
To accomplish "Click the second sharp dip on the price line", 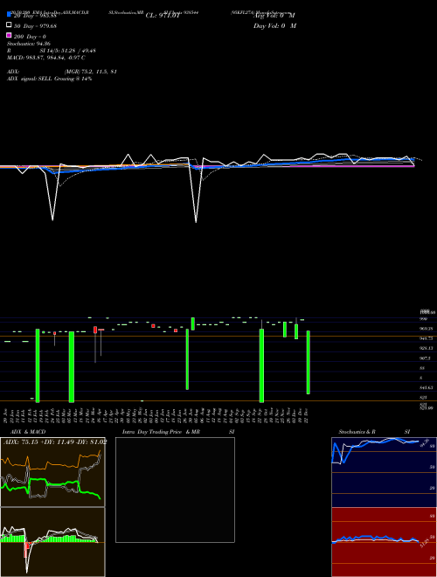I will pyautogui.click(x=196, y=221).
